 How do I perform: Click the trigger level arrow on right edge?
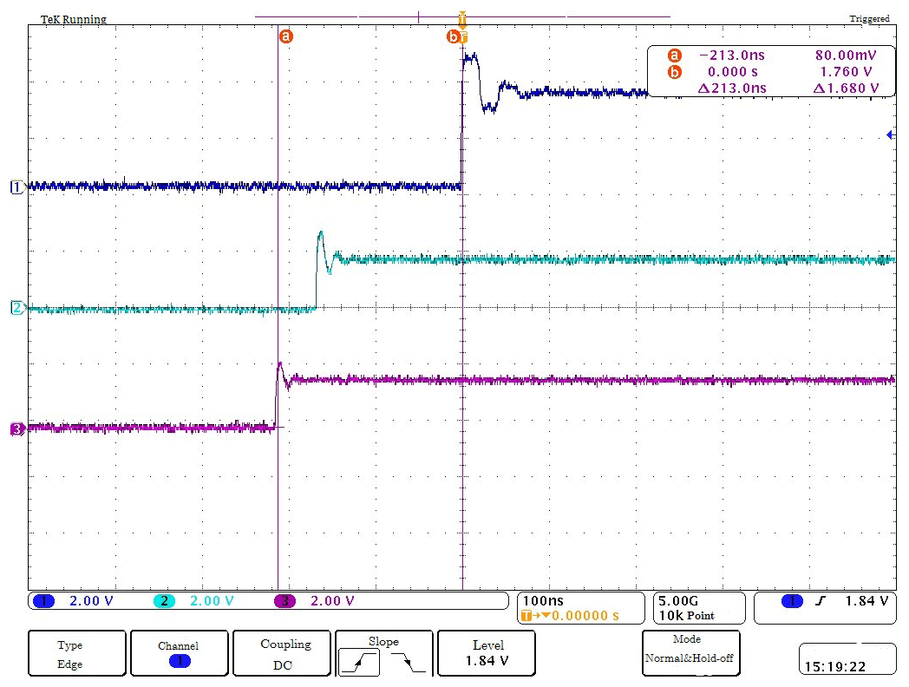pyautogui.click(x=890, y=134)
